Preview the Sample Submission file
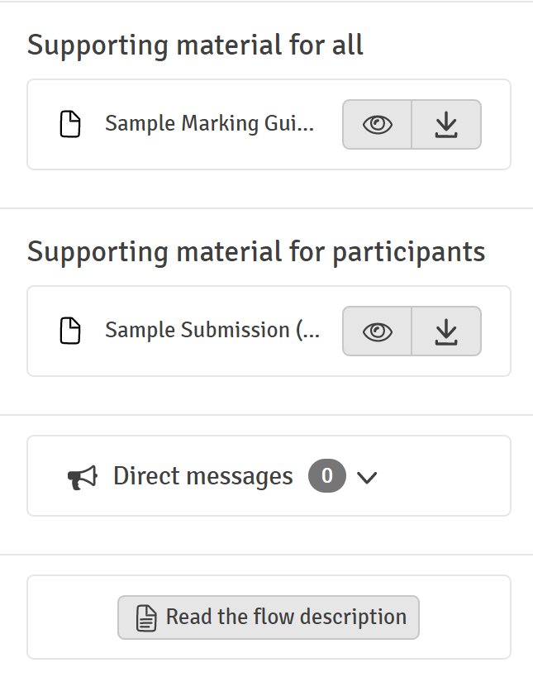The width and height of the screenshot is (533, 696). 377,331
